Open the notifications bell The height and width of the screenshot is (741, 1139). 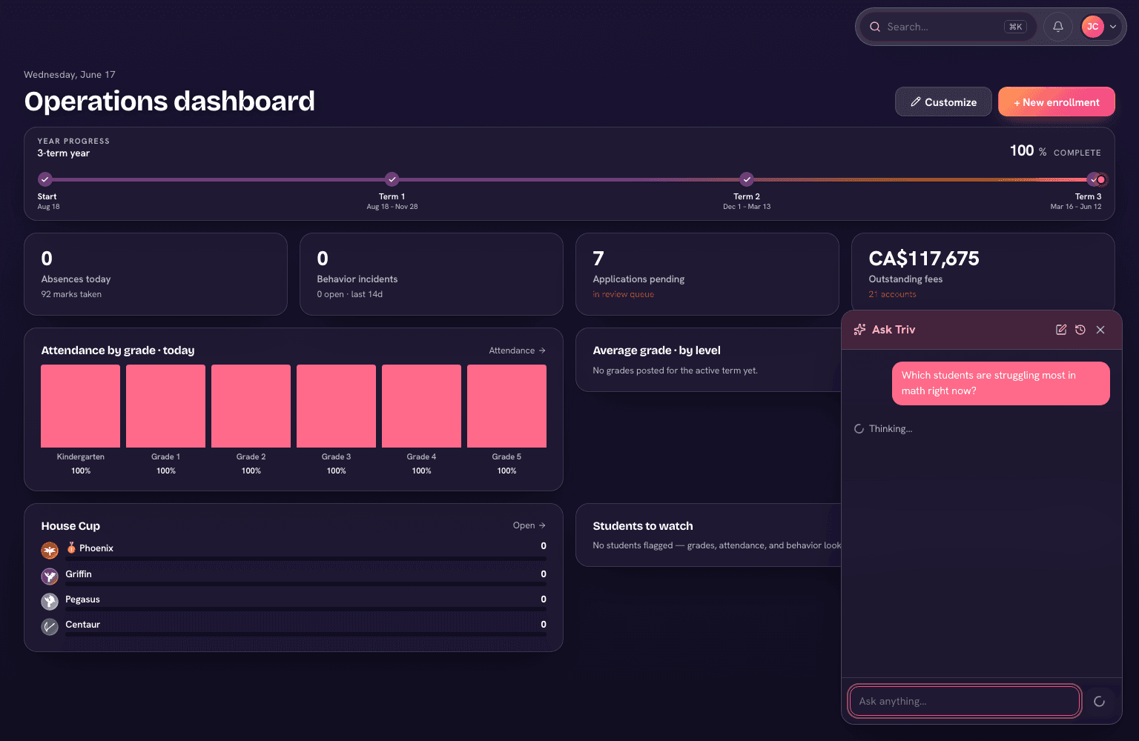tap(1058, 27)
